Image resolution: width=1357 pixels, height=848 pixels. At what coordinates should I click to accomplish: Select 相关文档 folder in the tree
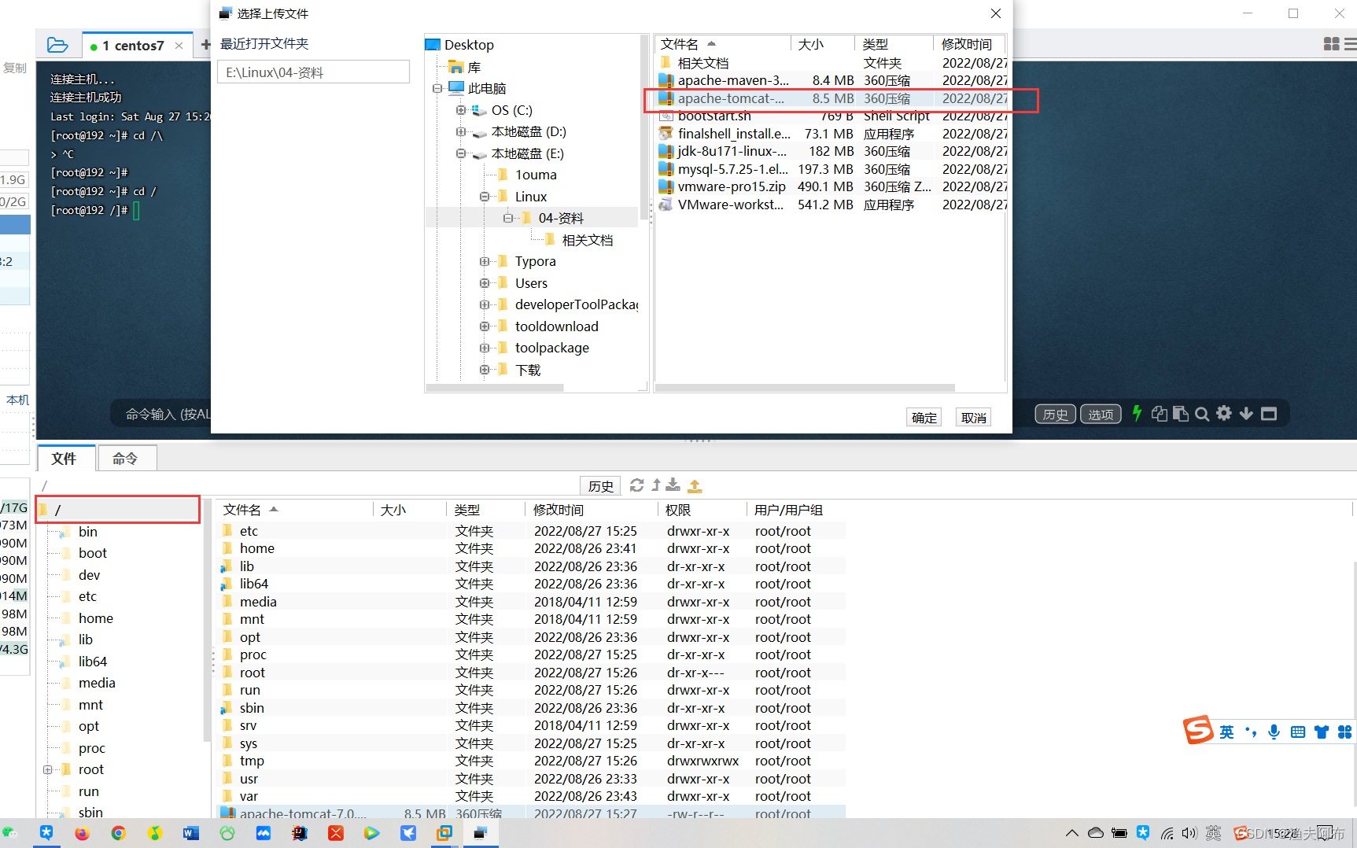pyautogui.click(x=588, y=240)
